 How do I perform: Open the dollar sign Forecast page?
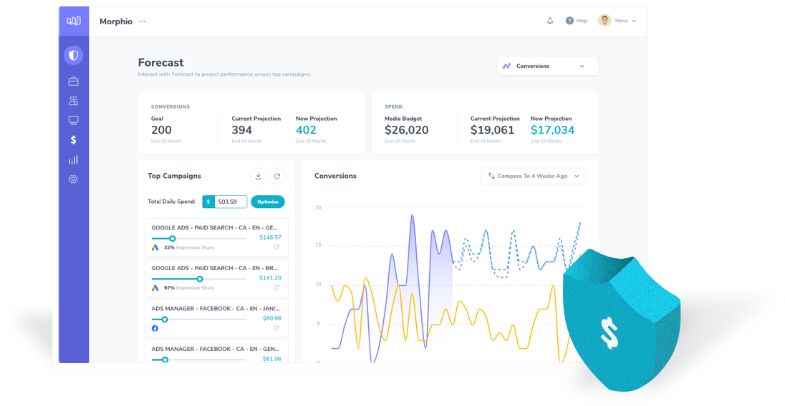click(74, 140)
